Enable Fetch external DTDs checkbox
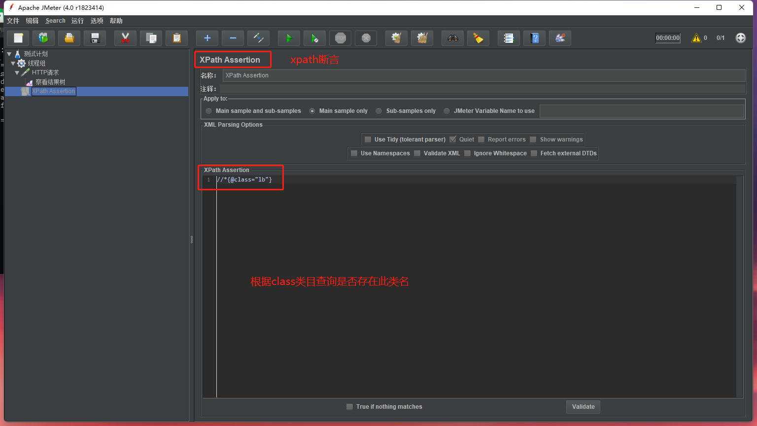This screenshot has width=757, height=426. tap(534, 153)
